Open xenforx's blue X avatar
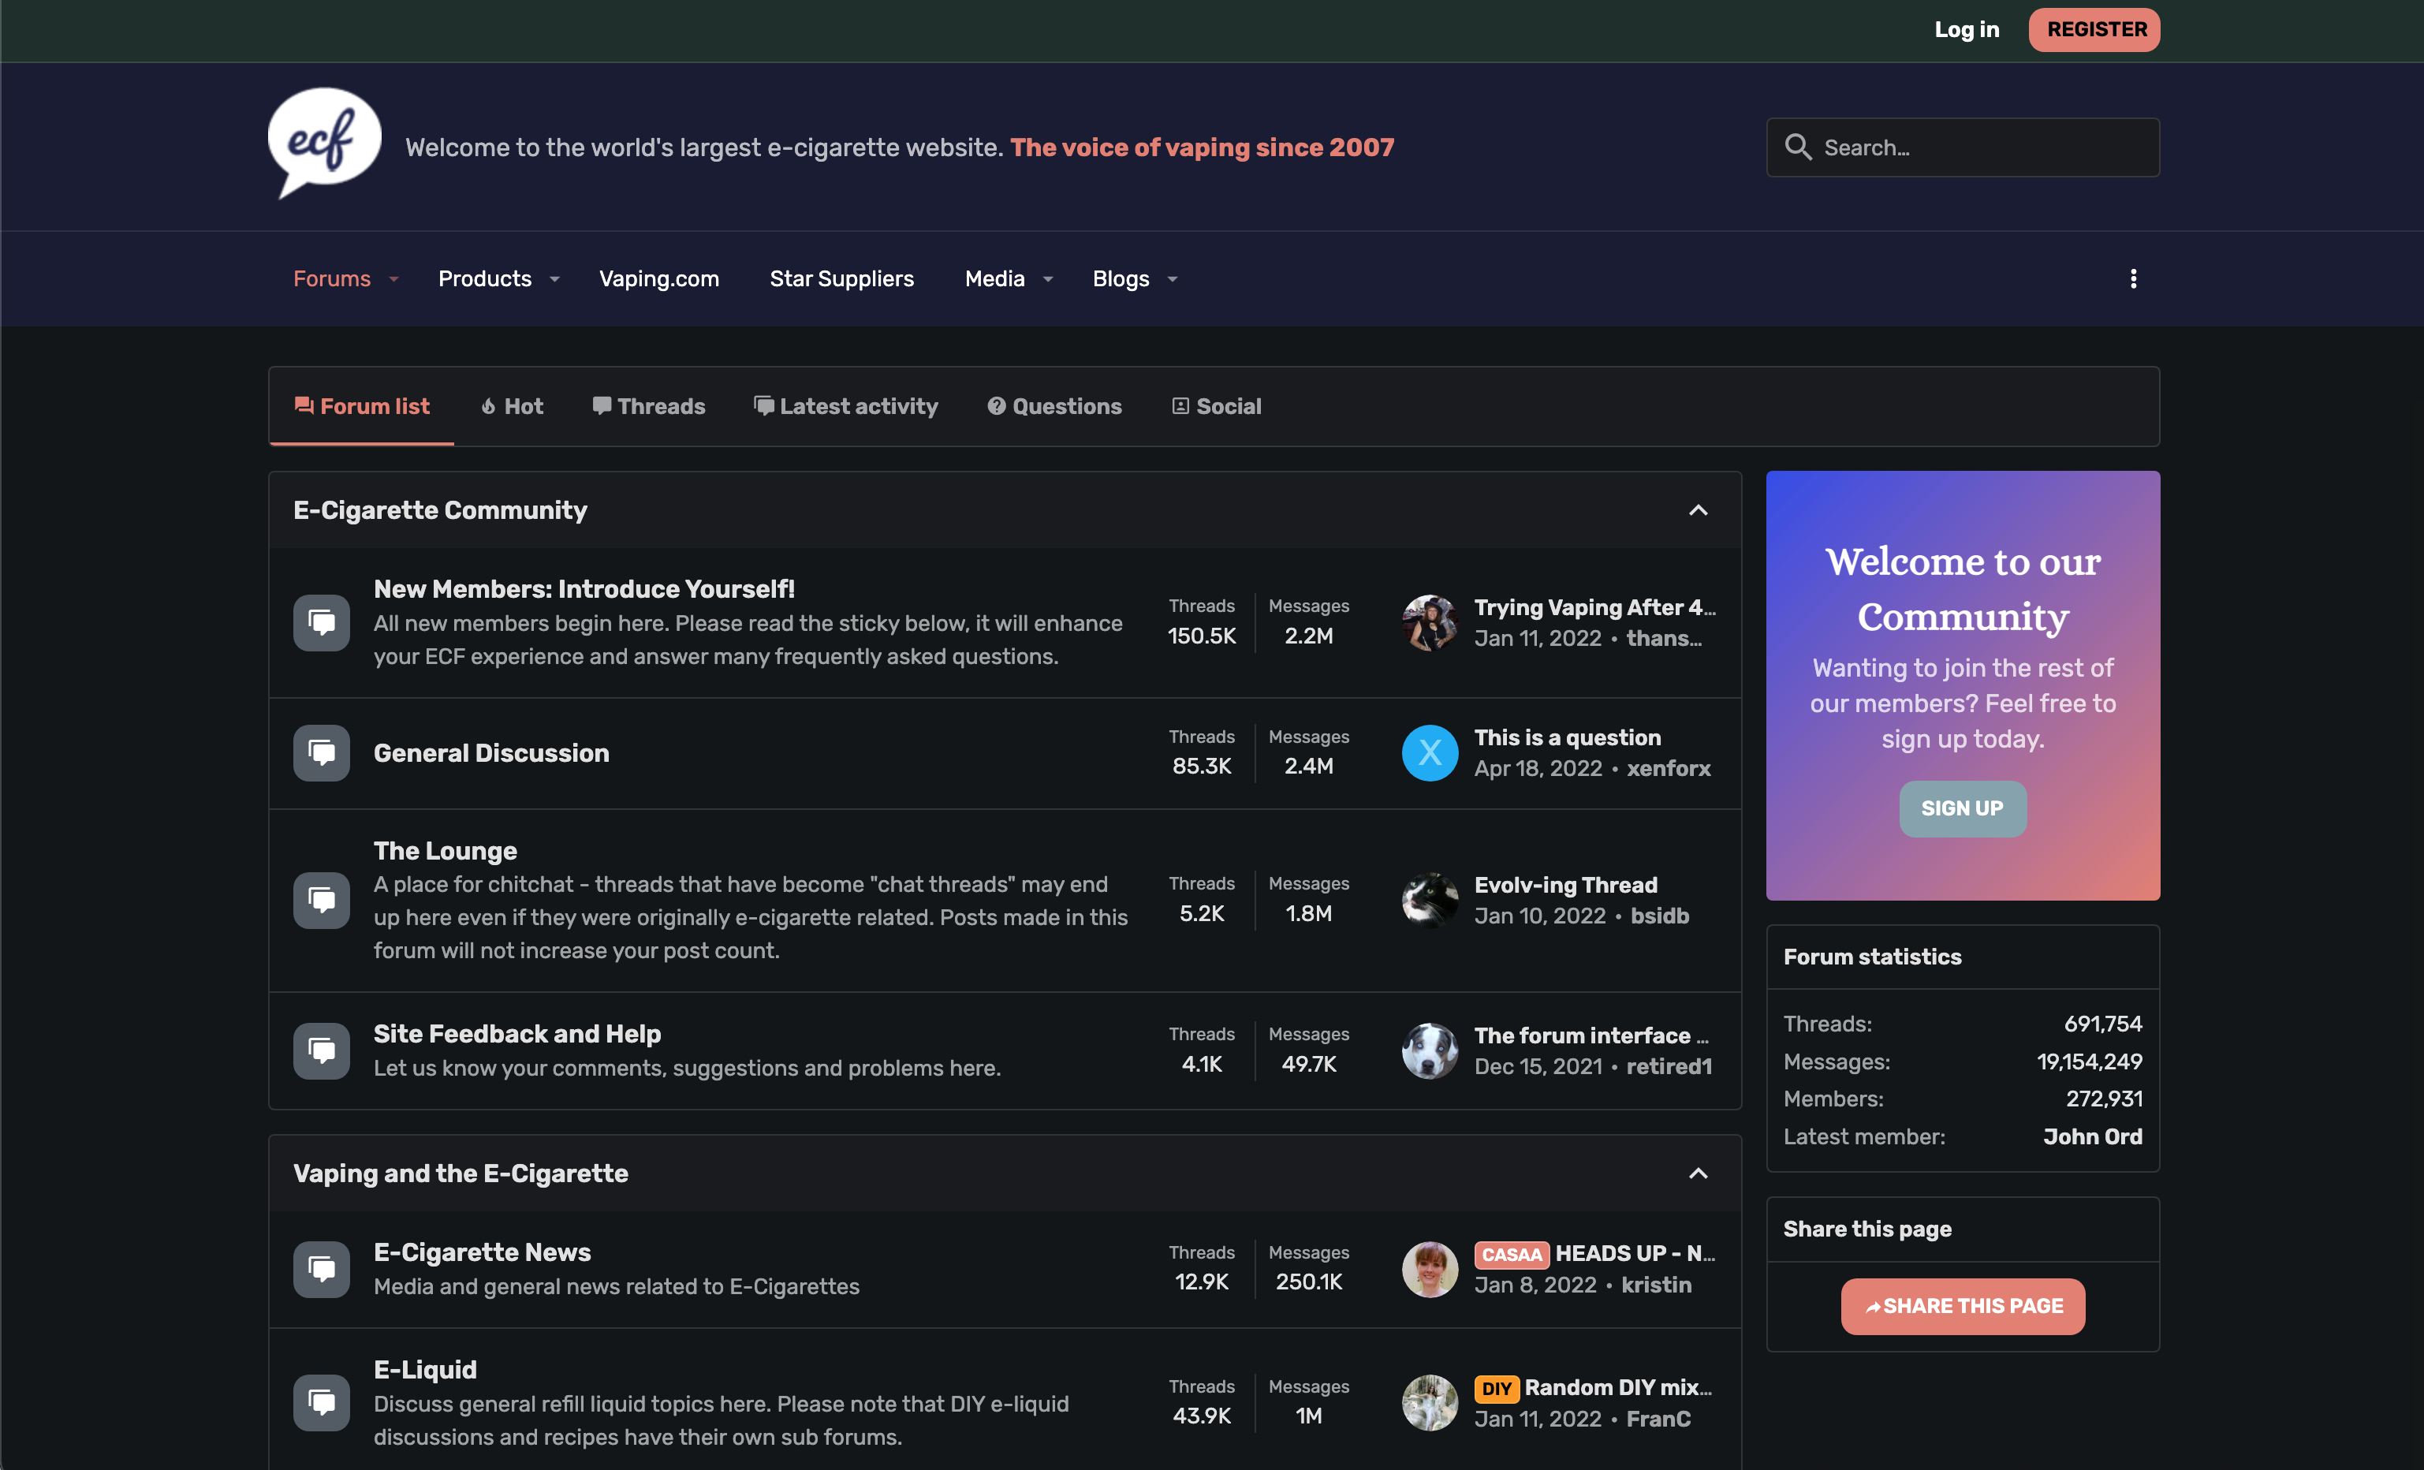Viewport: 2424px width, 1470px height. (1428, 752)
